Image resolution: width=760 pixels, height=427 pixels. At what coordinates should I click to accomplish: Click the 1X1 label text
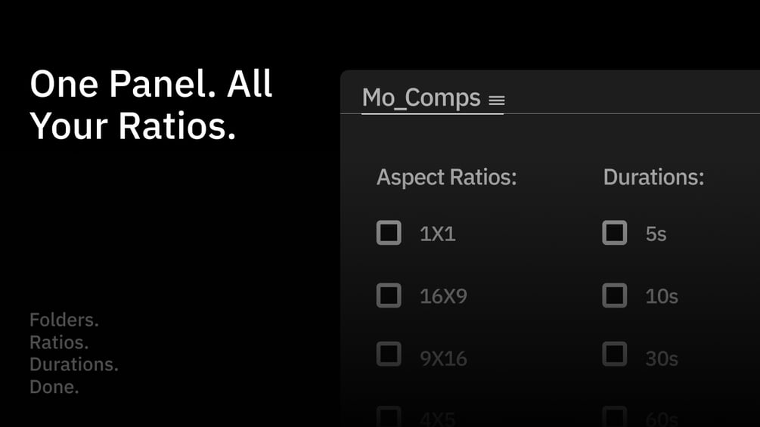pyautogui.click(x=438, y=234)
